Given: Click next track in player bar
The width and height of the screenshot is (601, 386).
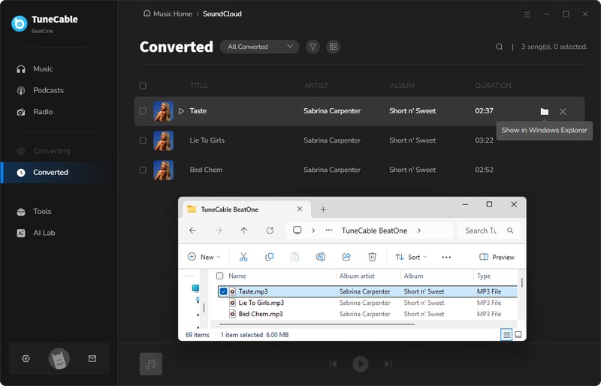Looking at the screenshot, I should [388, 363].
